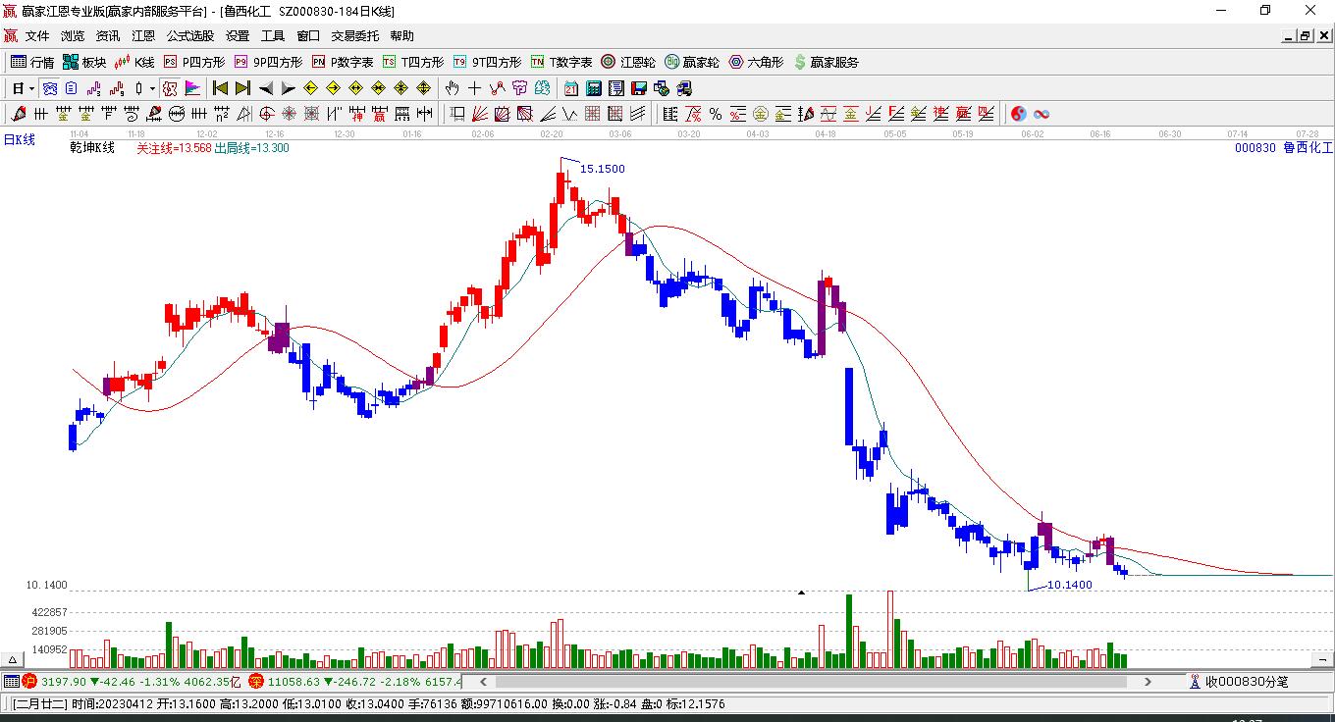This screenshot has width=1335, height=722.
Task: Click the calendar grid tool icon
Action: tap(593, 114)
